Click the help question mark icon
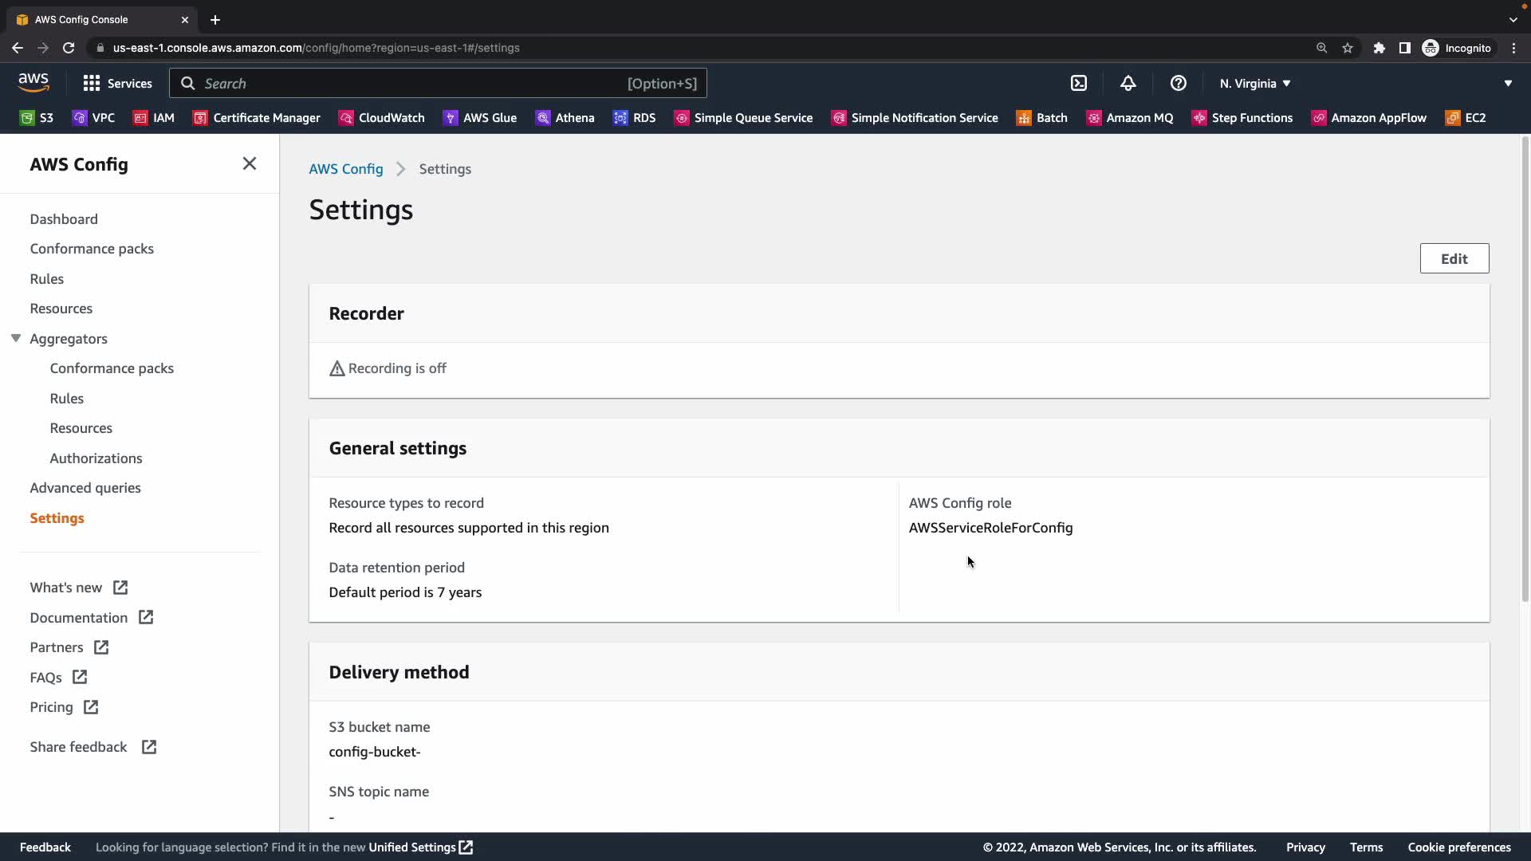Viewport: 1531px width, 861px height. click(x=1178, y=83)
